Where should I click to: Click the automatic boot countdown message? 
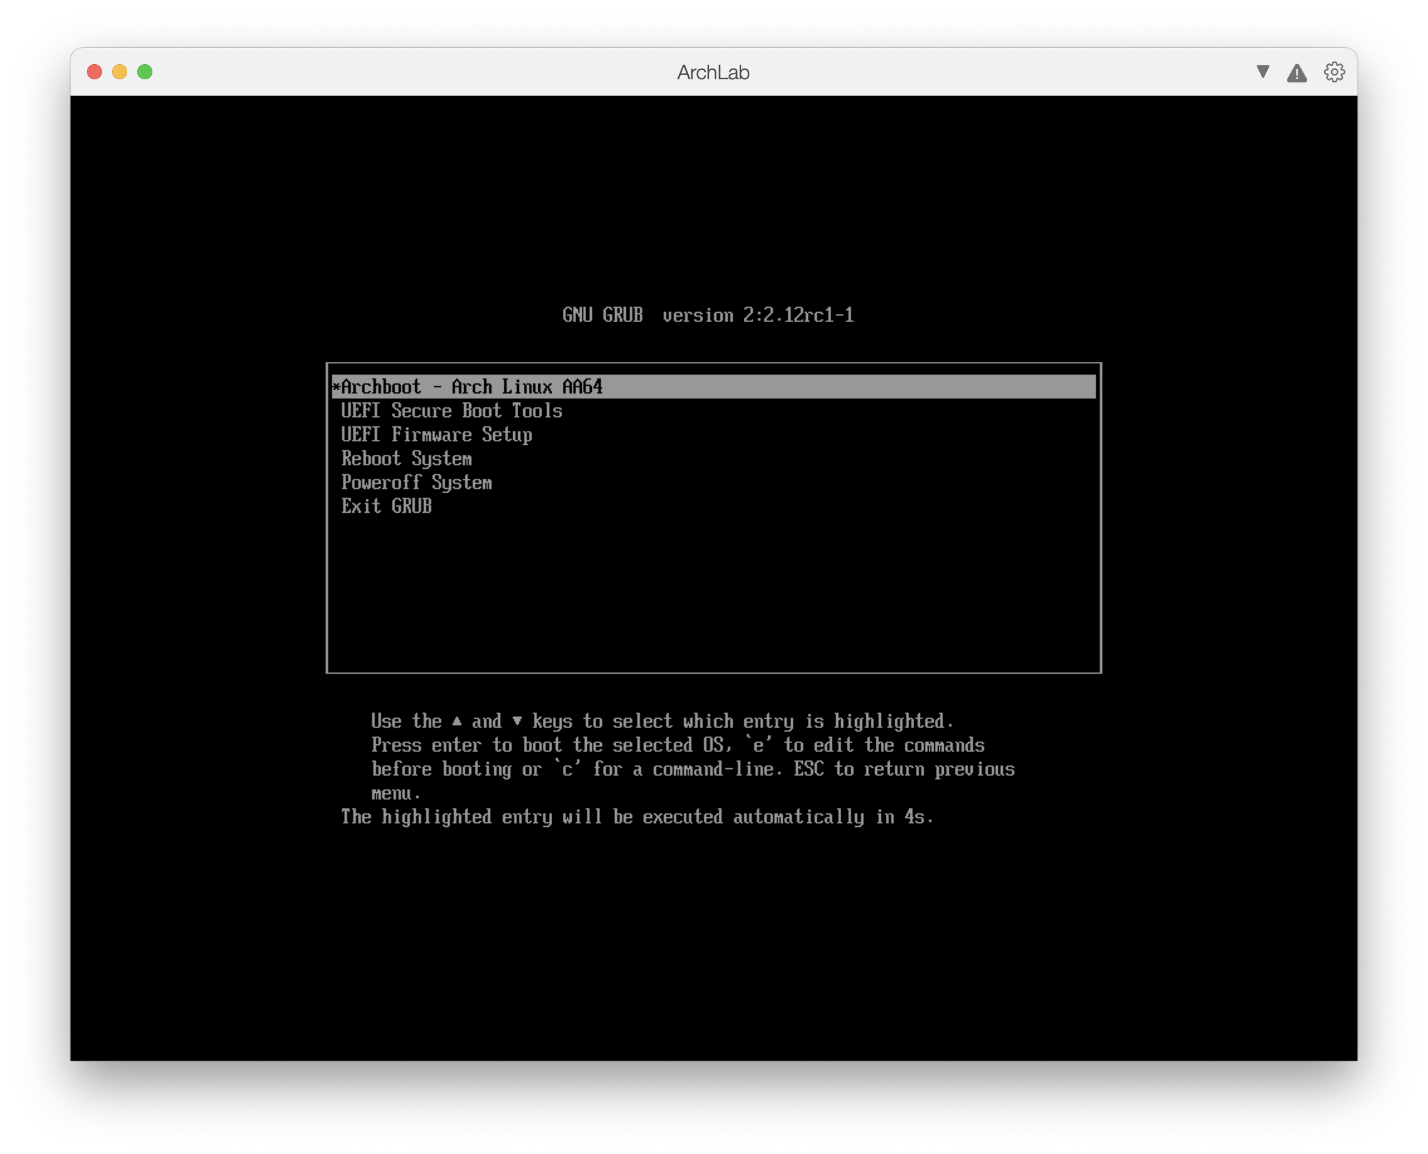point(637,817)
